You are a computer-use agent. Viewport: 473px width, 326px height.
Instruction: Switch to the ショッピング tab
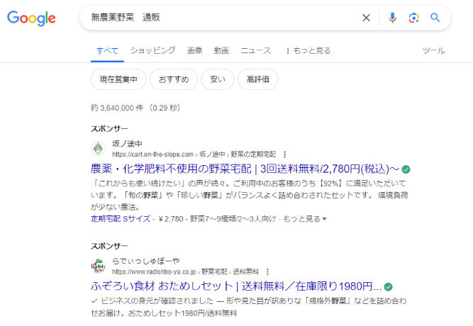[x=152, y=50]
